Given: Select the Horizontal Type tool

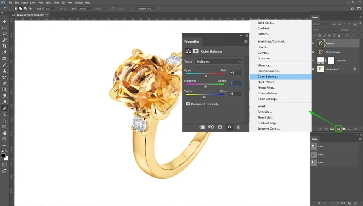Looking at the screenshot, I should pyautogui.click(x=4, y=114).
